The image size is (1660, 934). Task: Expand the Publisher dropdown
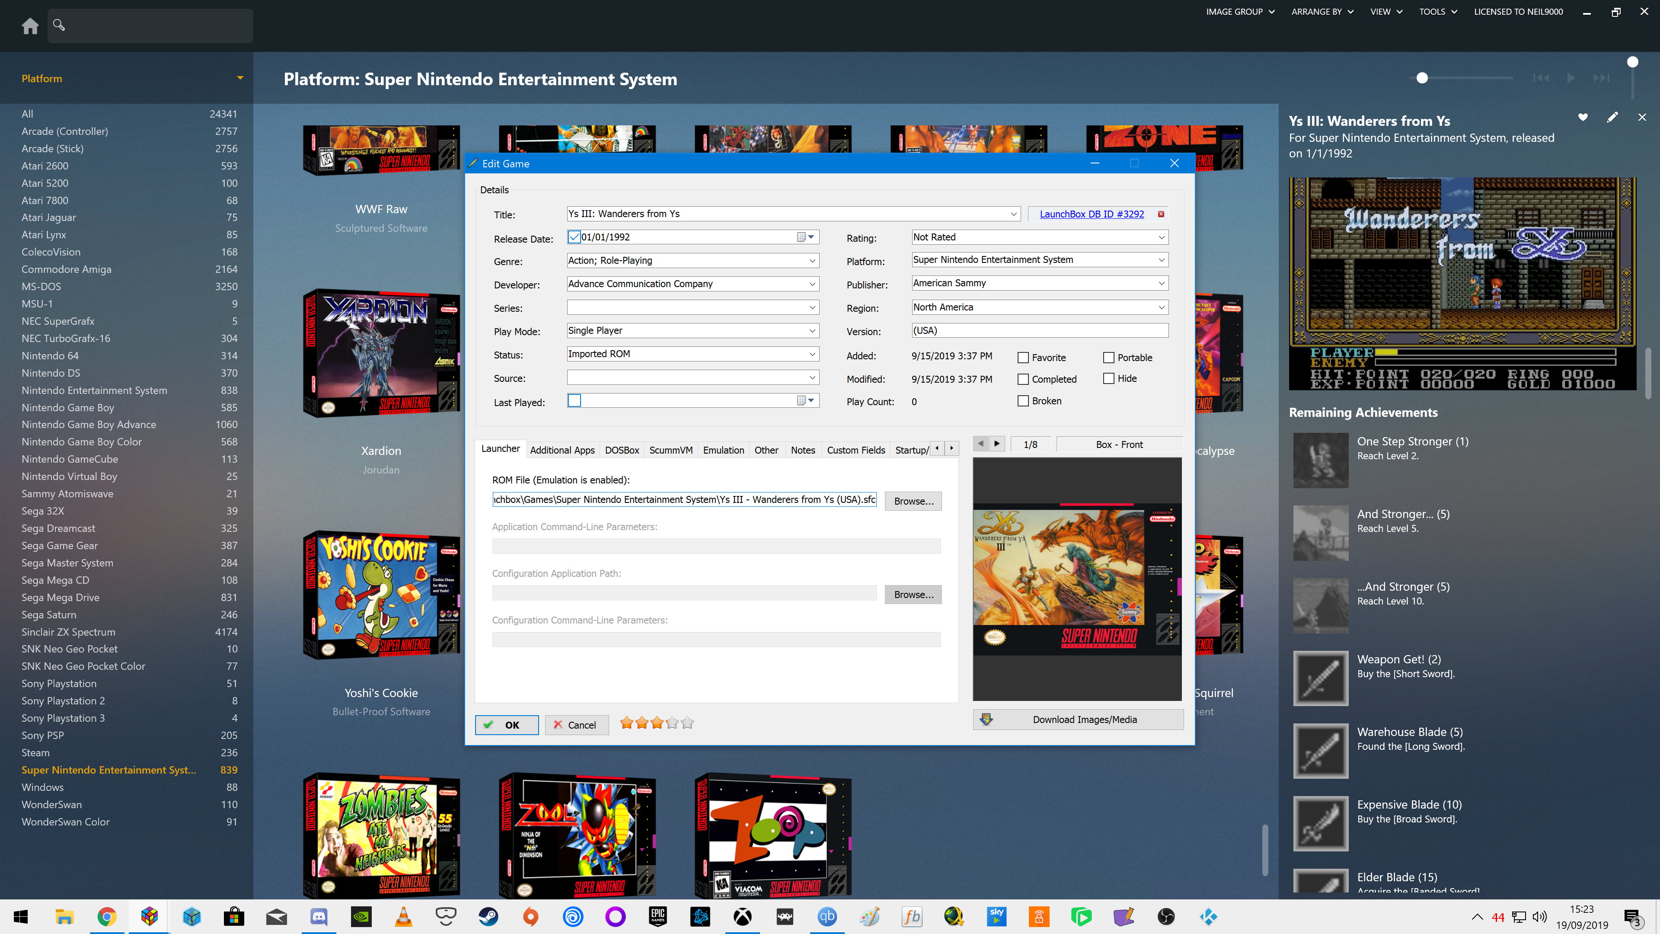(1161, 283)
